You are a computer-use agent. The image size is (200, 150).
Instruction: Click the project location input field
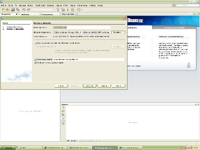tap(82, 32)
